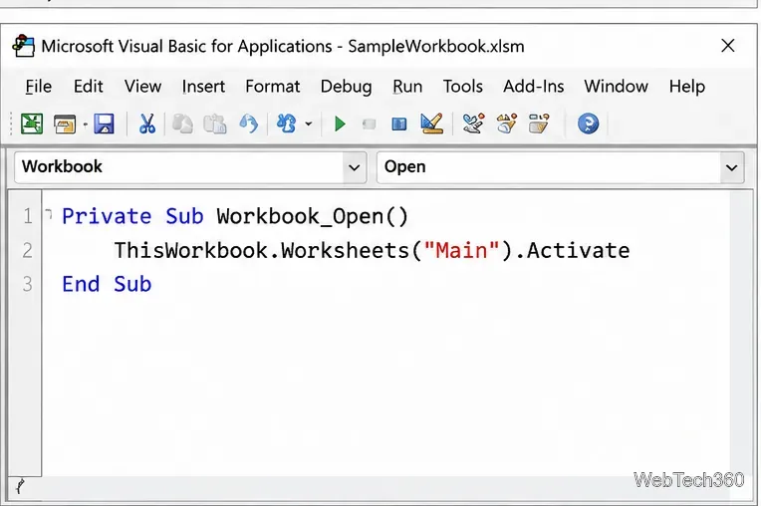The width and height of the screenshot is (761, 506).
Task: Click the Insert UserForm toolbar icon
Action: click(x=65, y=124)
